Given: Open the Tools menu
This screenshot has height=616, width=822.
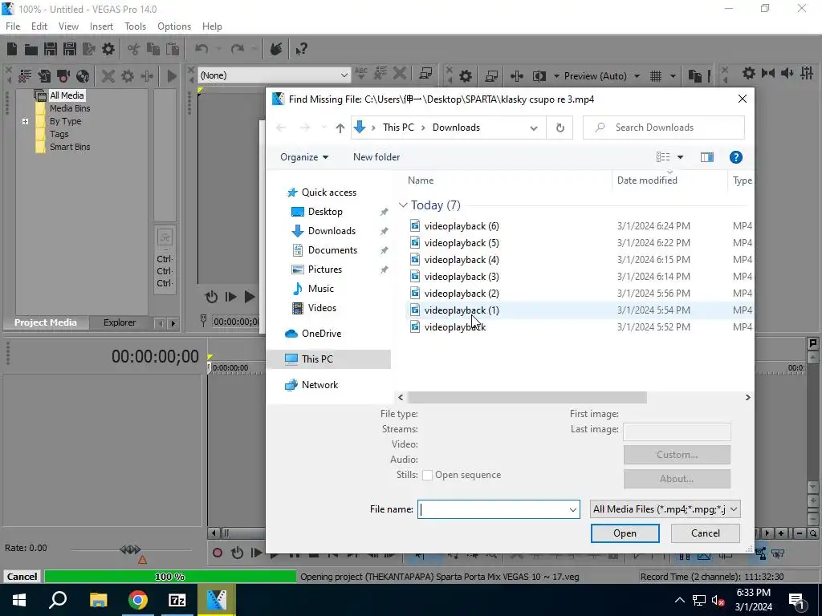Looking at the screenshot, I should pos(135,26).
